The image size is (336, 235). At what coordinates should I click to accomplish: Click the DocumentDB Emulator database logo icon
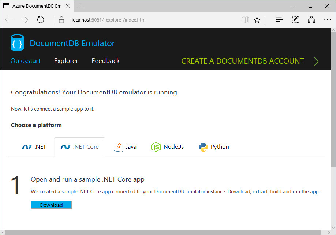point(17,42)
